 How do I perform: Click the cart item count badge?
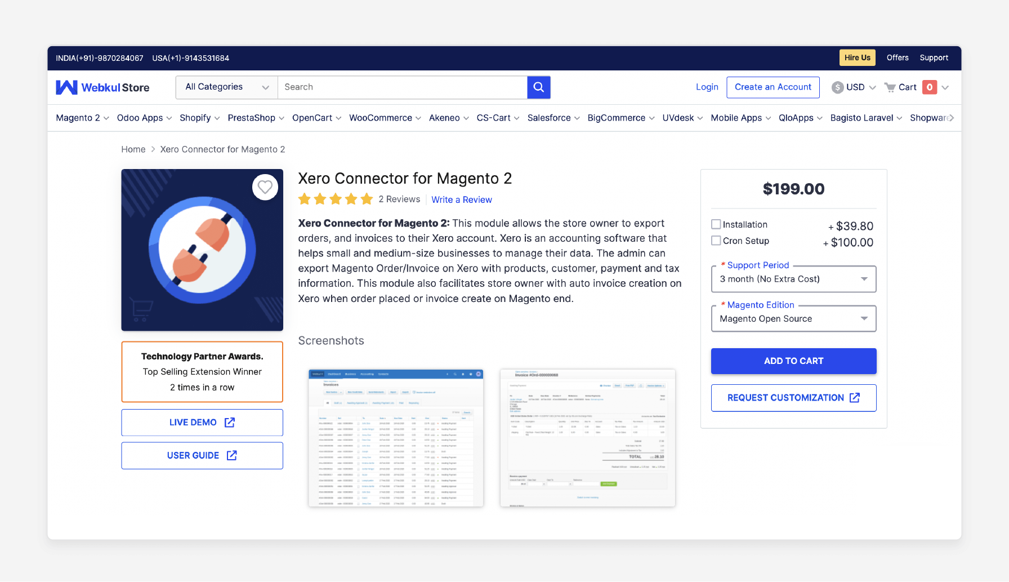click(930, 87)
